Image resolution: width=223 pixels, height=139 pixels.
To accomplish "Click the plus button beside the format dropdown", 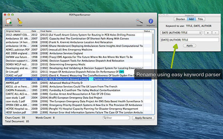I will (x=208, y=33).
